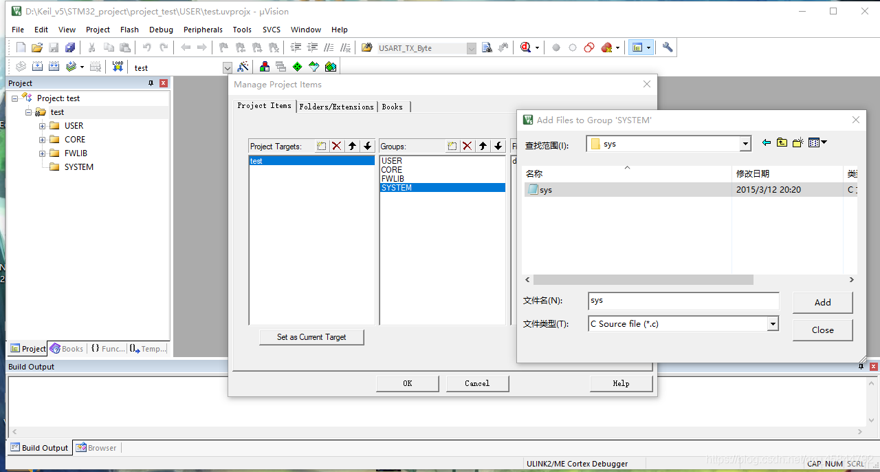This screenshot has width=880, height=472.
Task: Go back with green arrow in file dialog
Action: pos(766,143)
